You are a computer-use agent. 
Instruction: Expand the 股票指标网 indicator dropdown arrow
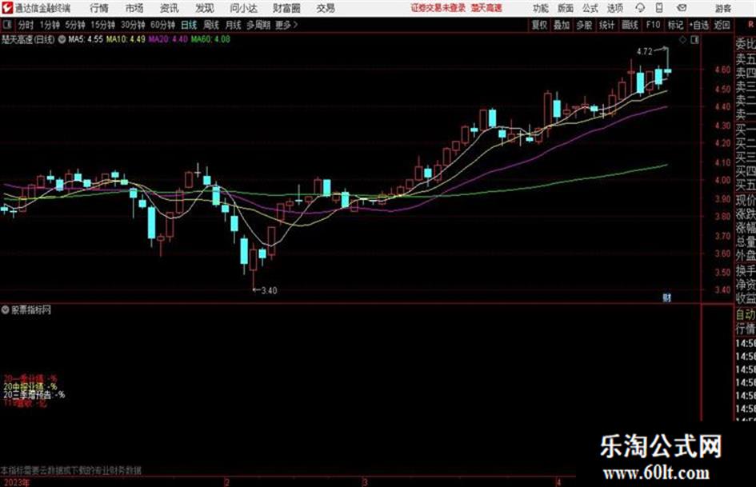5,310
